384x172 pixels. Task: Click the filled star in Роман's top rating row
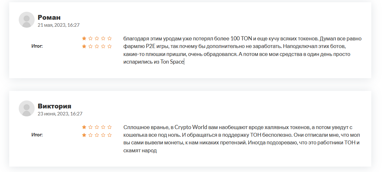[84, 38]
